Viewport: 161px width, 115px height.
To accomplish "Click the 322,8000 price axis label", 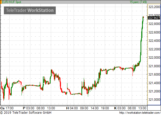I will tap(154, 24).
